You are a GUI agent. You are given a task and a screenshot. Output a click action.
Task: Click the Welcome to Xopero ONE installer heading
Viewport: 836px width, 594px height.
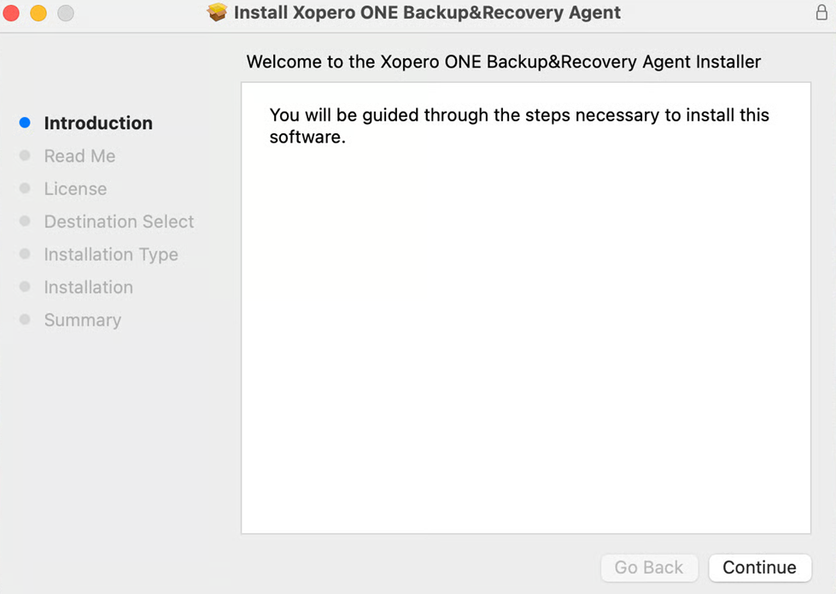[x=503, y=62]
